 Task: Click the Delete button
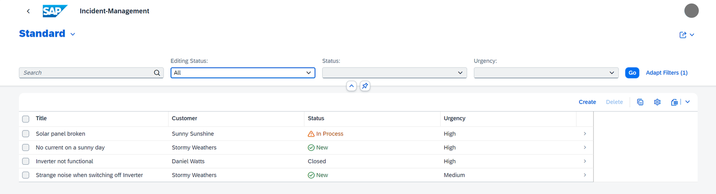coord(614,102)
